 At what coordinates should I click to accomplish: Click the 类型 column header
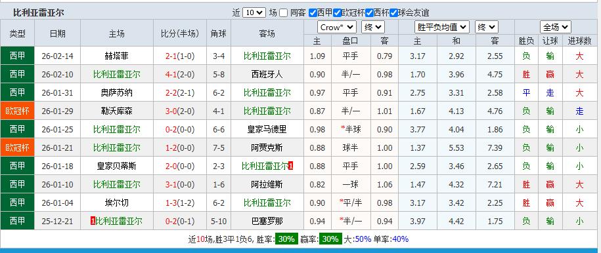pos(17,33)
